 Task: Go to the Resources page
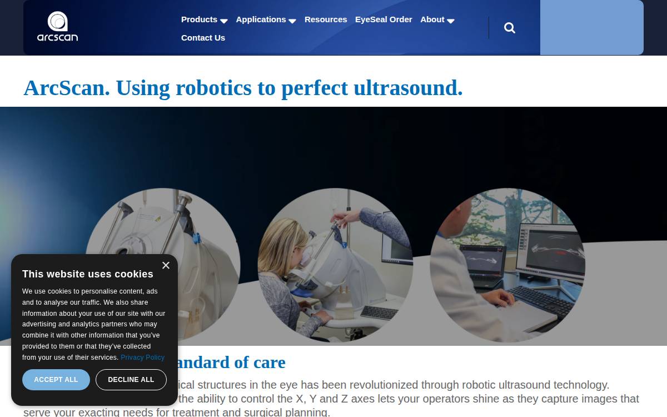click(326, 19)
